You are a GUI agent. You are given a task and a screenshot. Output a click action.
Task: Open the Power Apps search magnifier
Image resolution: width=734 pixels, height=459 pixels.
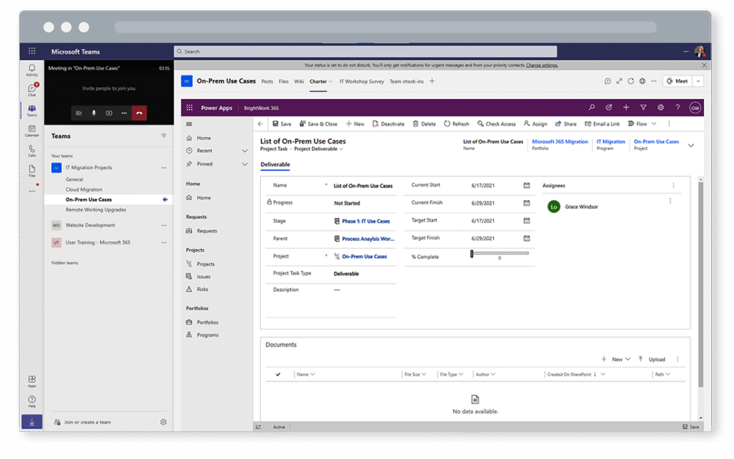point(591,108)
